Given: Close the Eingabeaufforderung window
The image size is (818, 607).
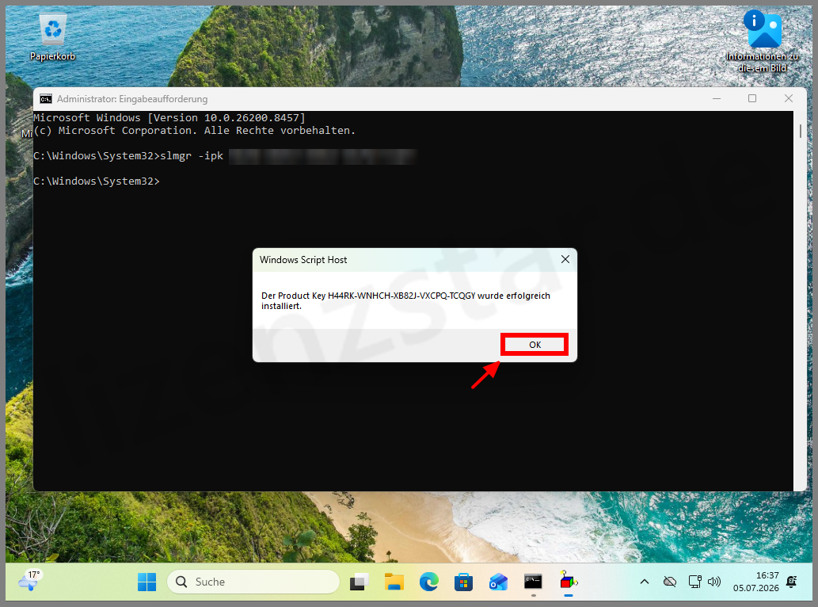Looking at the screenshot, I should [789, 98].
